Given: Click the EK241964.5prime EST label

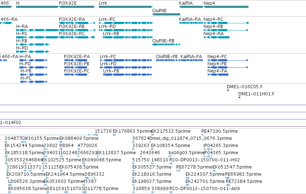Looking at the screenshot, I should coord(65,175).
